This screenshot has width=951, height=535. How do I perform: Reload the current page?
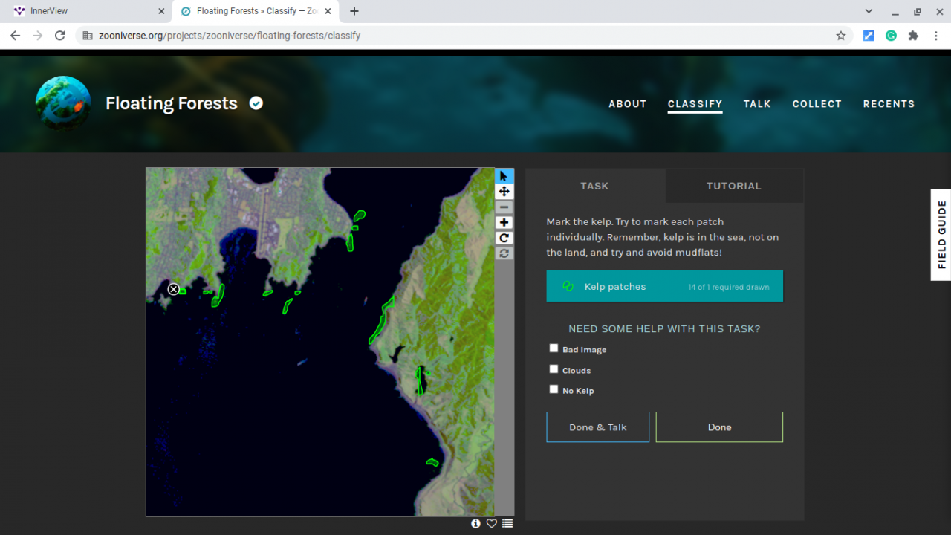[x=60, y=36]
